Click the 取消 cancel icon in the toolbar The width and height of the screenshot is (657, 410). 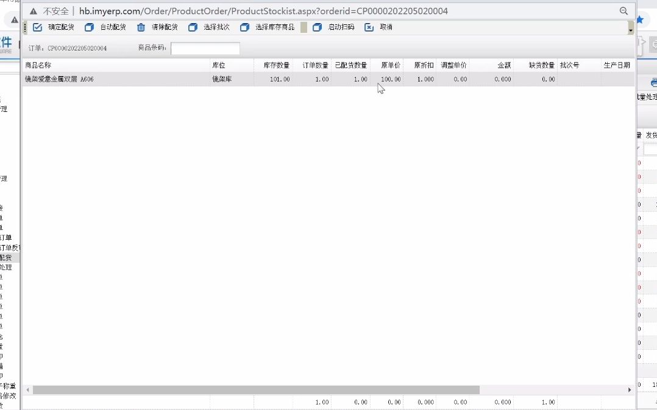368,27
